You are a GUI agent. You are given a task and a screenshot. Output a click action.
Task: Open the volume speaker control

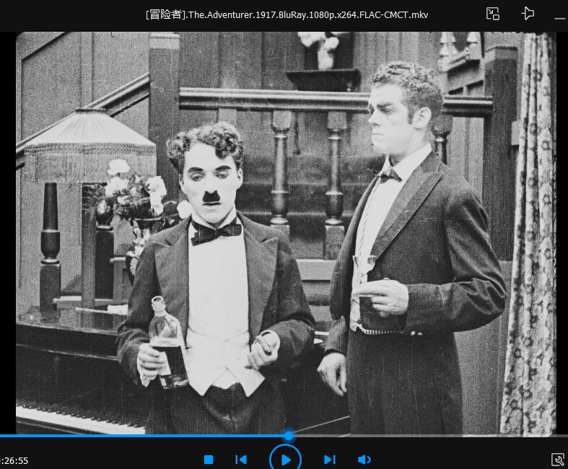[364, 460]
